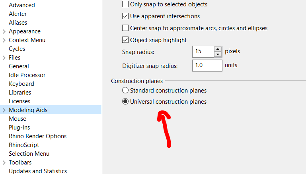
Task: Open the Aliases options page
Action: 18,23
